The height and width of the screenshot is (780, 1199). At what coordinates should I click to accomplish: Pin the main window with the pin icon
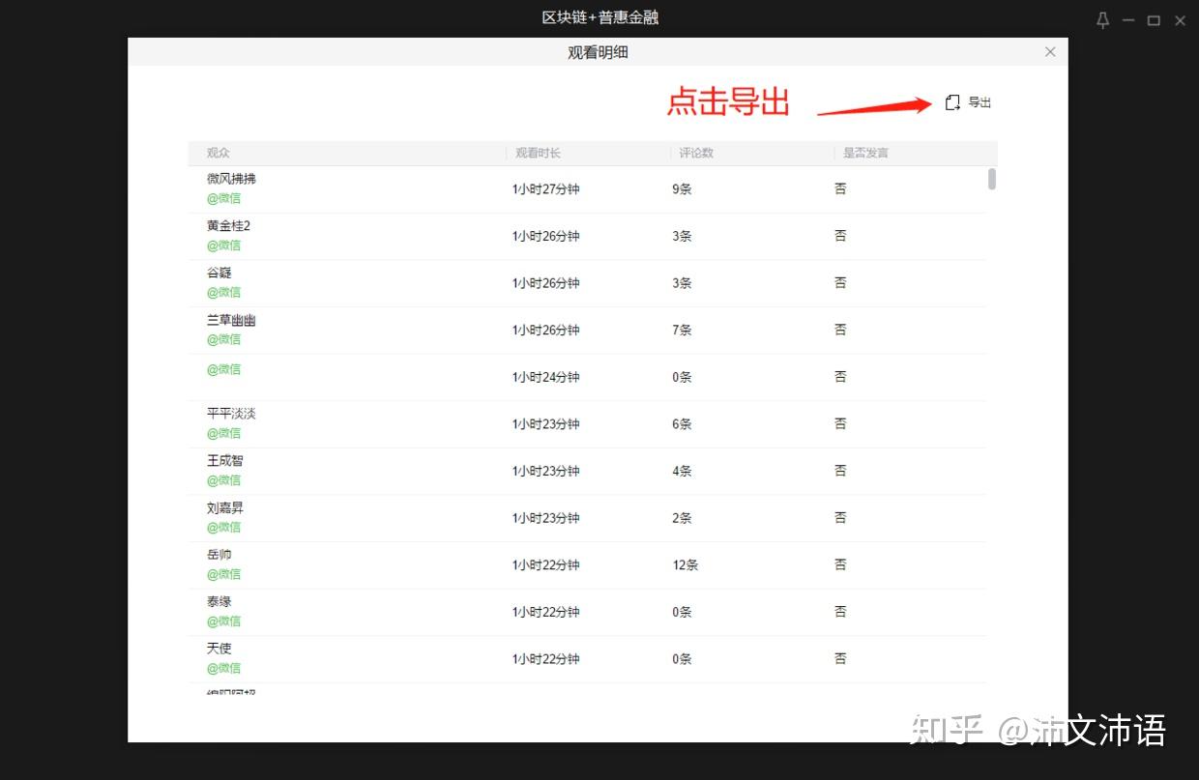point(1102,20)
